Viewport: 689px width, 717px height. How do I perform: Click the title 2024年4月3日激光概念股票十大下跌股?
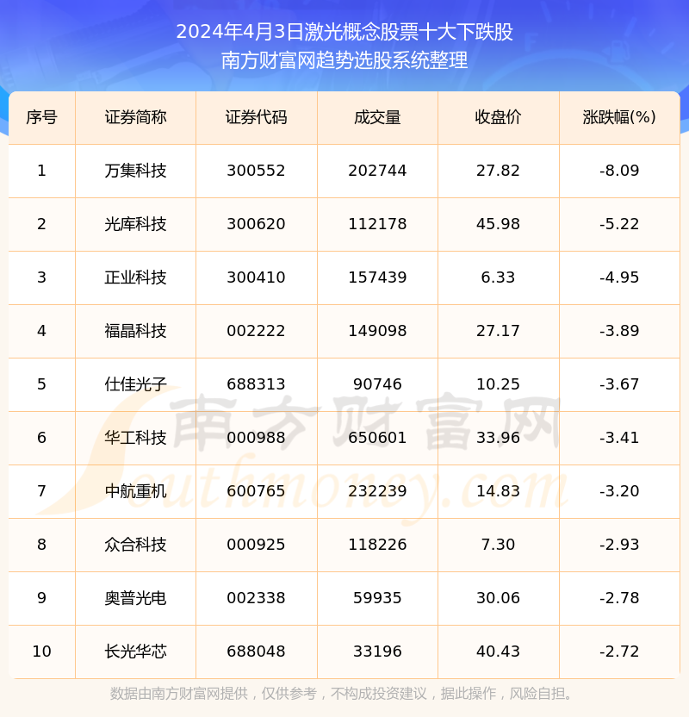click(x=344, y=32)
